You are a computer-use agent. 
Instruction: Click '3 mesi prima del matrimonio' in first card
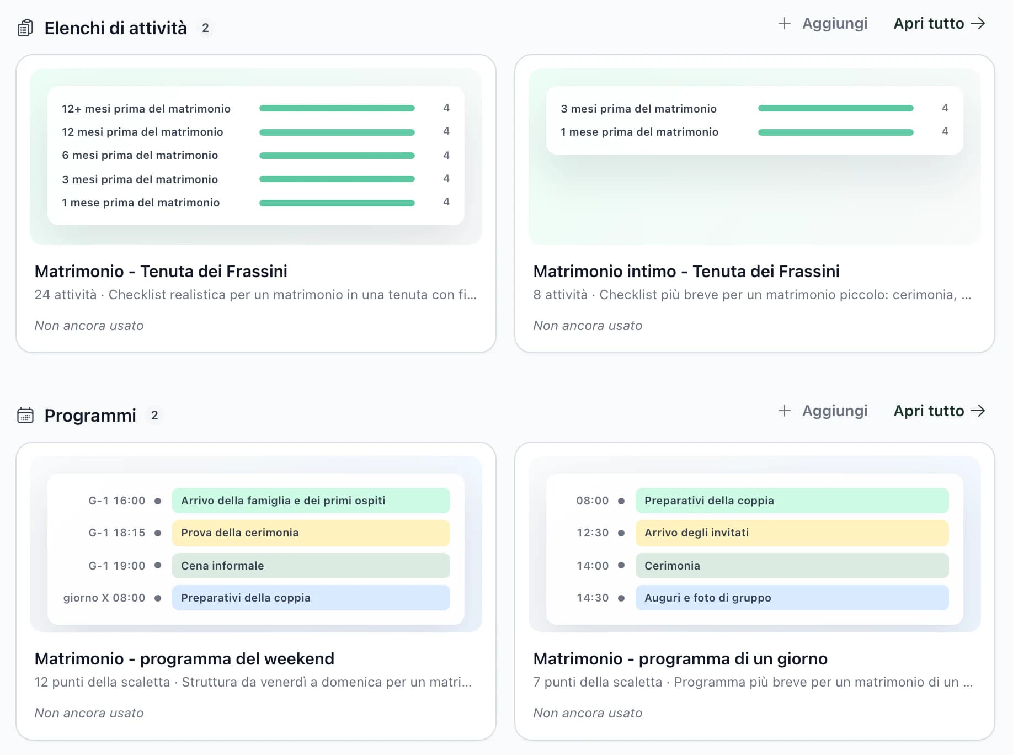tap(140, 179)
